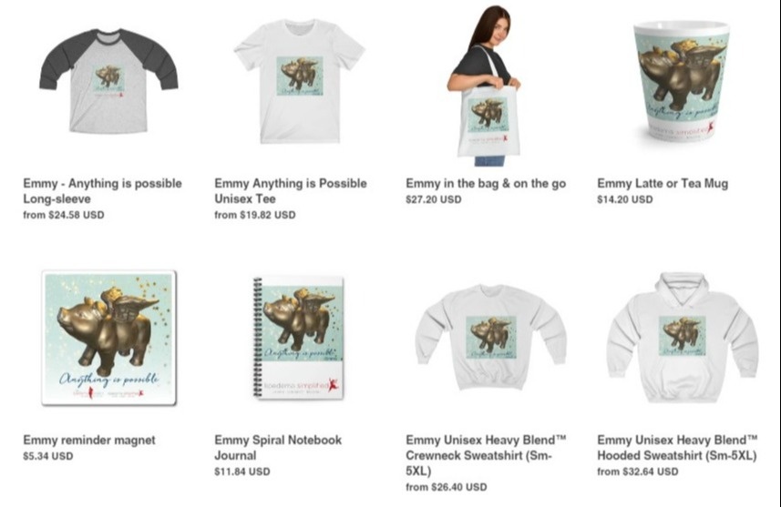This screenshot has height=507, width=781.
Task: Click 'Emmy Anything is Possible Unisex Tee' title
Action: point(291,191)
